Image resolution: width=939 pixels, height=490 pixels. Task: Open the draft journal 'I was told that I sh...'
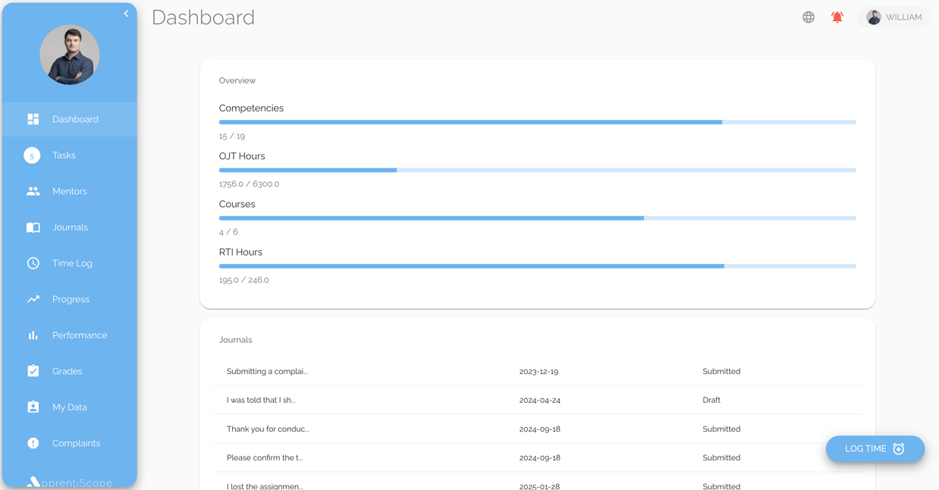click(261, 400)
